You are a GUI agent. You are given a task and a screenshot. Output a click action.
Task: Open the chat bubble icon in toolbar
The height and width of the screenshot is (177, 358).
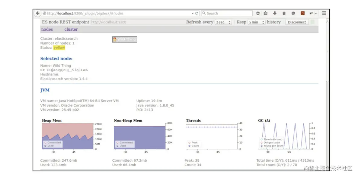(x=293, y=14)
